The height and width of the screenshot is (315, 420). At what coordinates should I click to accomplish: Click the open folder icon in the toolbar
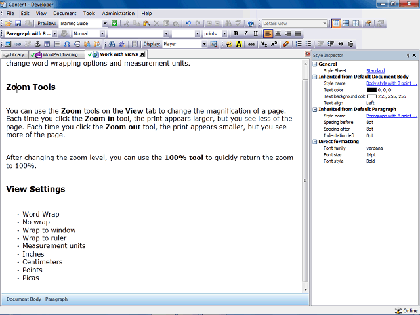point(9,24)
